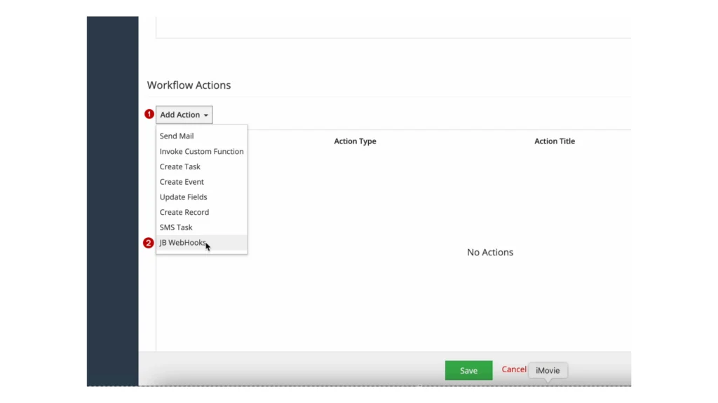This screenshot has height=403, width=718.
Task: Click the Action Title column header
Action: point(554,141)
